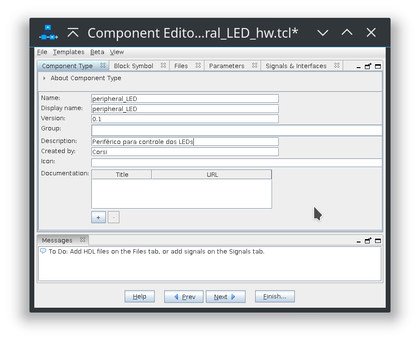Click into the Group input field
The width and height of the screenshot is (420, 342).
pos(236,130)
